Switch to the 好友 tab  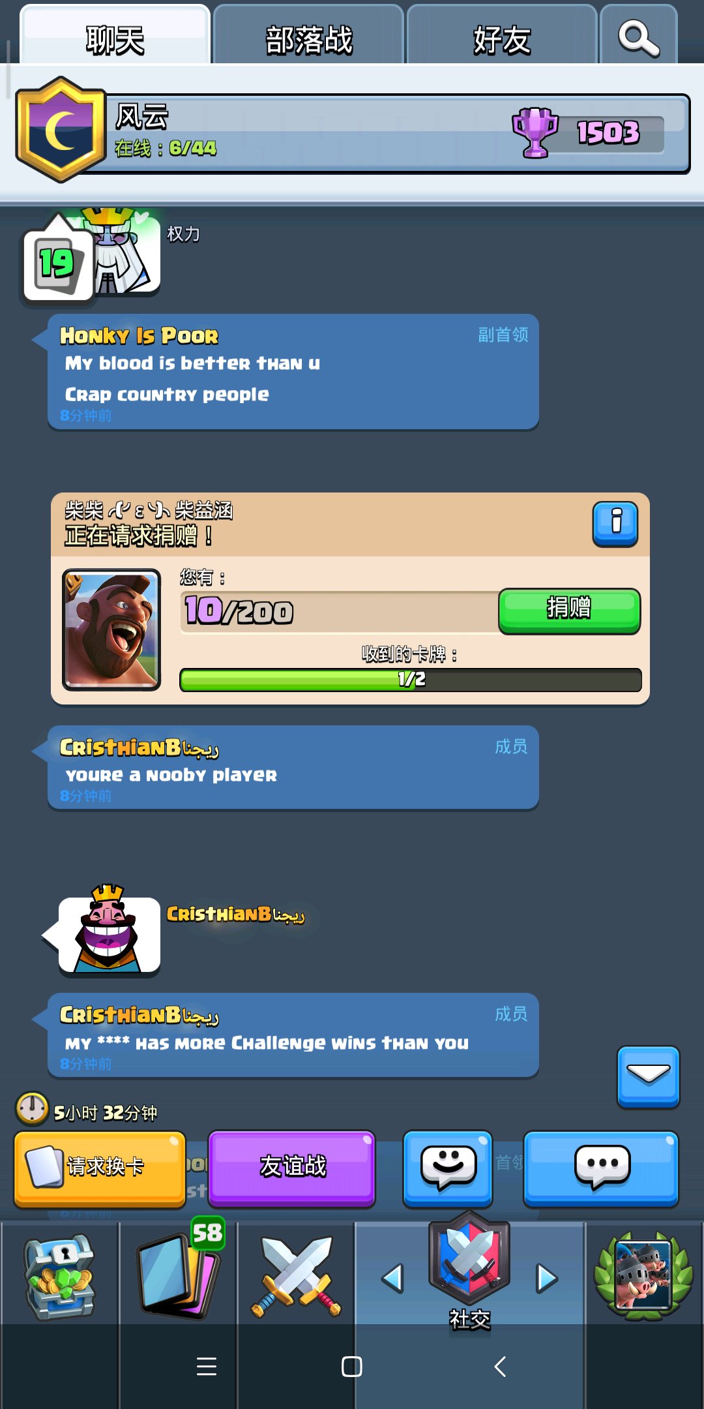[501, 38]
